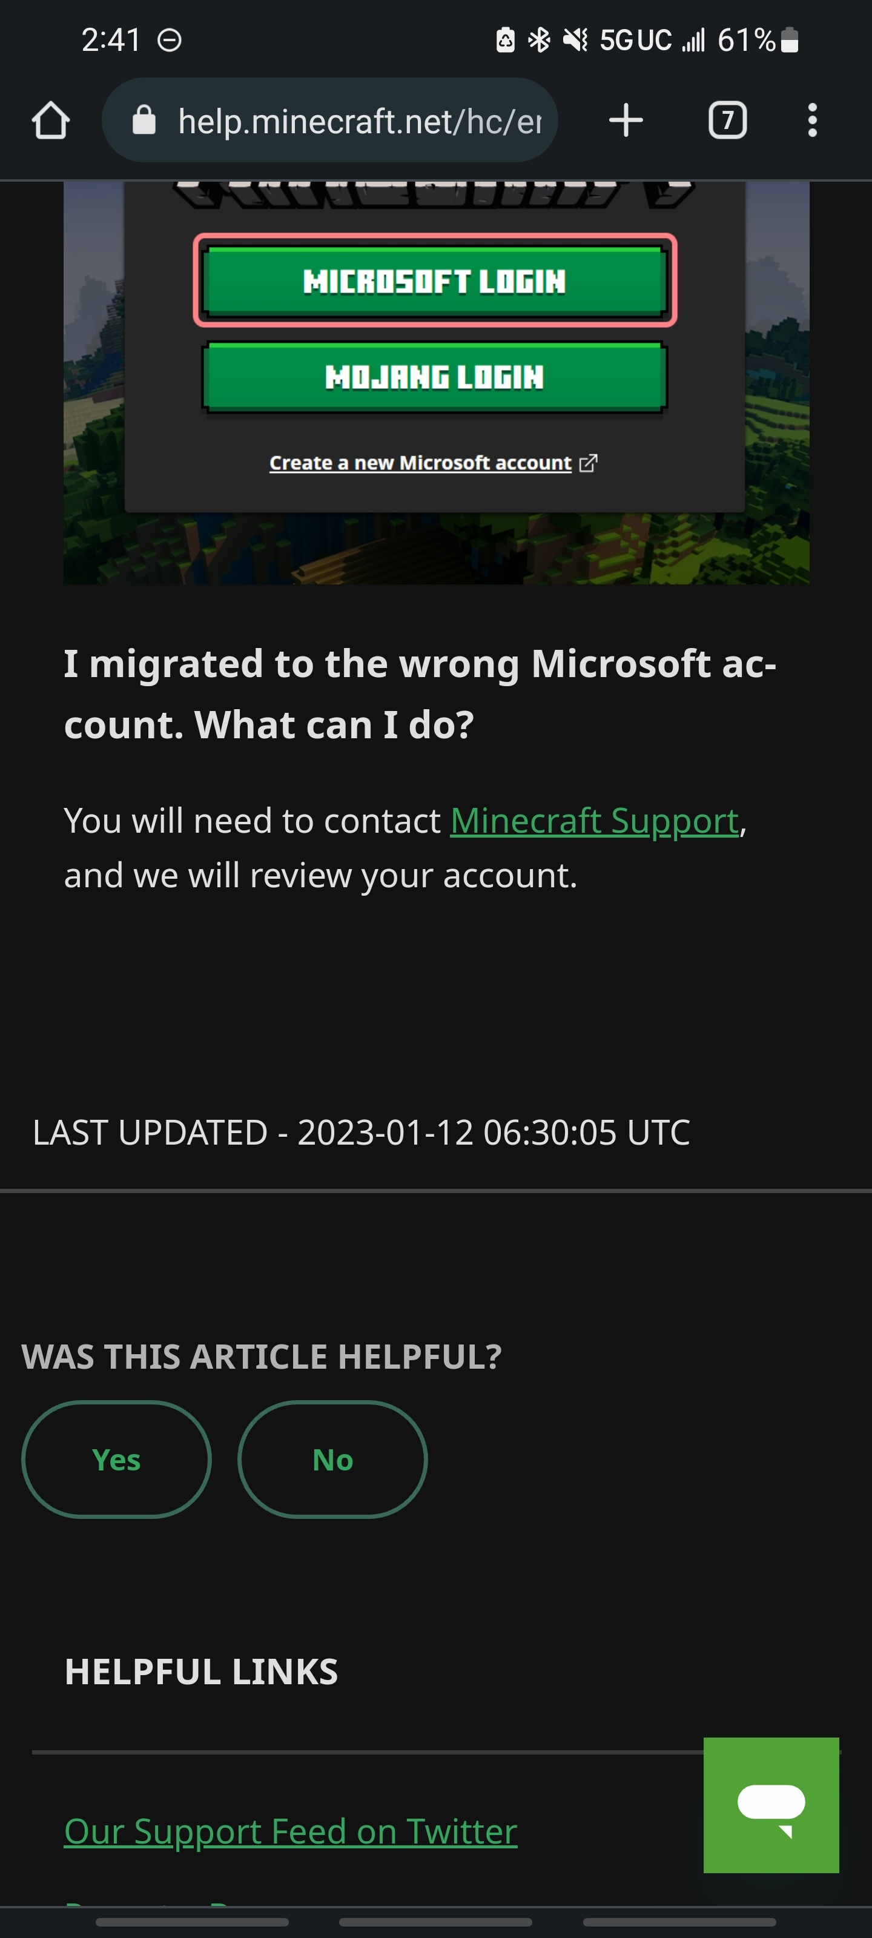The image size is (872, 1938).
Task: Follow the Minecraft Support link
Action: click(595, 821)
